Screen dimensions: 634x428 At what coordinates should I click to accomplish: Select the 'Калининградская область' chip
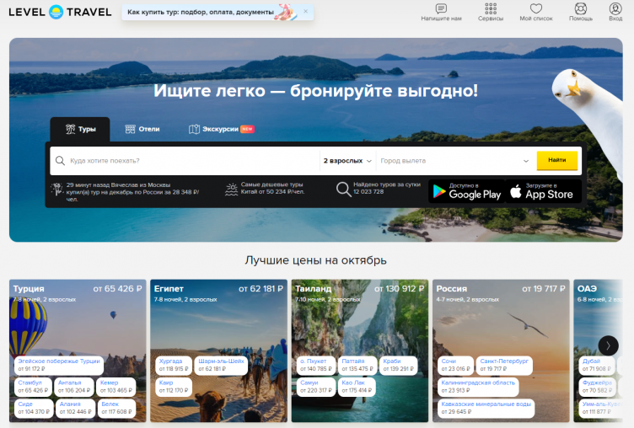point(478,387)
